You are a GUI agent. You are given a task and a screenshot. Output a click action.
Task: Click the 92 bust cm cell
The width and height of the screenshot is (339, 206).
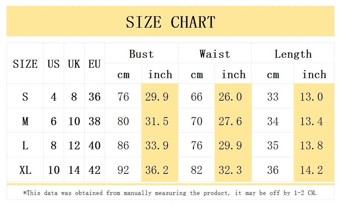(123, 170)
